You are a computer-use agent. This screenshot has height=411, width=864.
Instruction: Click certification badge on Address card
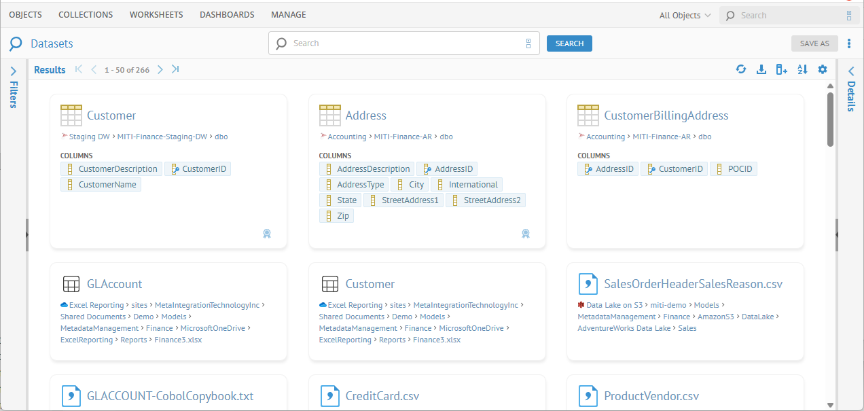point(525,234)
